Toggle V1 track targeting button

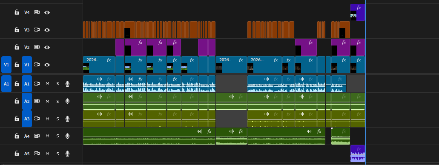(x=27, y=65)
